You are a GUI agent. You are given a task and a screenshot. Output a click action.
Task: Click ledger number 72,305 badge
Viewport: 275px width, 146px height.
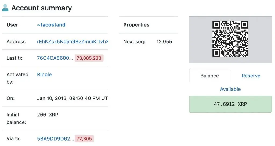pos(84,139)
